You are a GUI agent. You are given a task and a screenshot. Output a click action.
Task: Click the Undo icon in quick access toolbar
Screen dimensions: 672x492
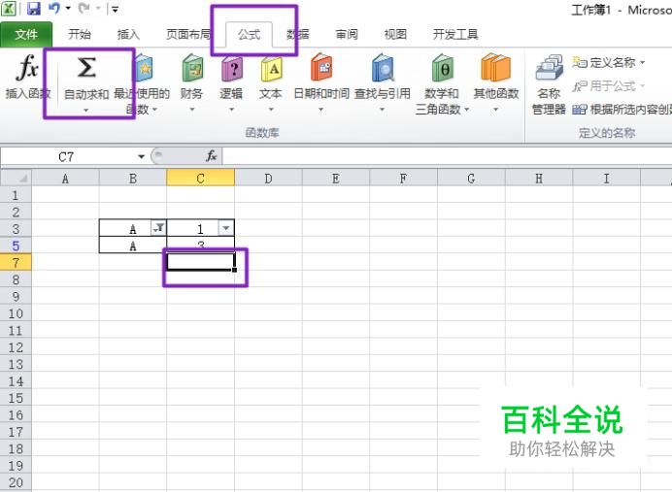(x=54, y=8)
